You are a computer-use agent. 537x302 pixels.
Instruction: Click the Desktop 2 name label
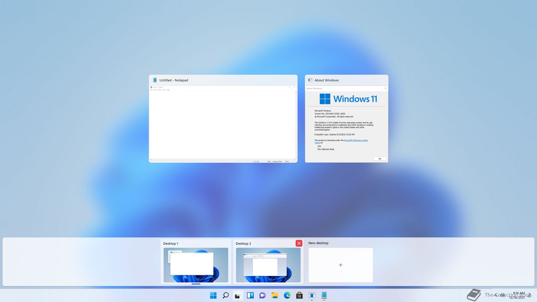(243, 244)
